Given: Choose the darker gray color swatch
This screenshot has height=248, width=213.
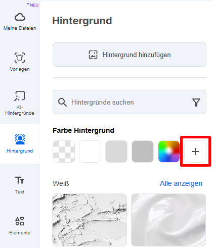Looking at the screenshot, I should (x=143, y=152).
